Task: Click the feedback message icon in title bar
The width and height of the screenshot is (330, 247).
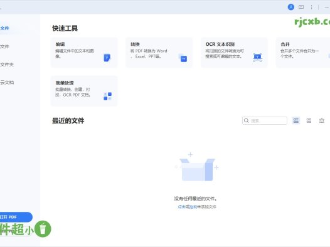Action: 301,7
